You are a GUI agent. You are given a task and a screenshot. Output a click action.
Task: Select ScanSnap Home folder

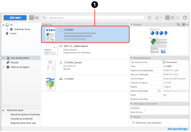[22, 29]
